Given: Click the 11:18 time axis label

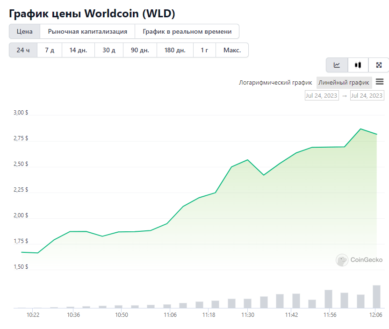Looking at the screenshot, I should (x=209, y=315).
